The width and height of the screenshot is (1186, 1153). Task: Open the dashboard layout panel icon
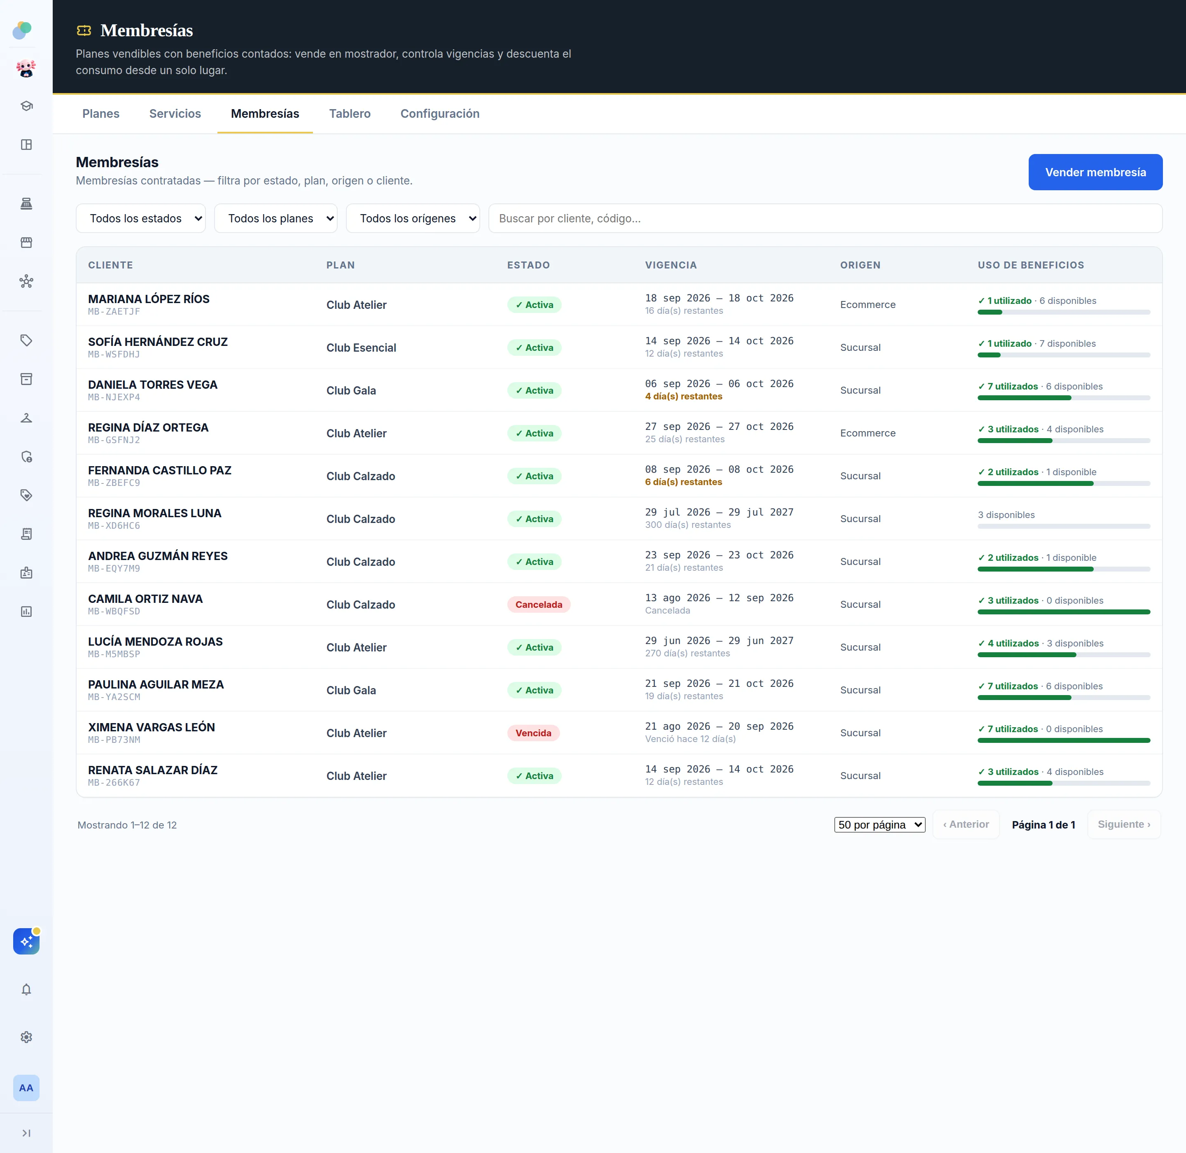[26, 145]
